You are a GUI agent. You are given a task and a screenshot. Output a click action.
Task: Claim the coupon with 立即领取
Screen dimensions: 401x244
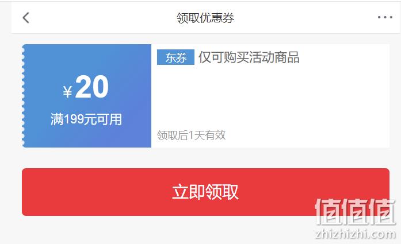tap(205, 192)
